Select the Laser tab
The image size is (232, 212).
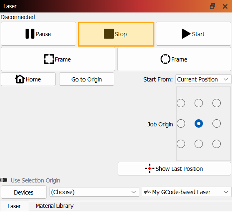14,206
